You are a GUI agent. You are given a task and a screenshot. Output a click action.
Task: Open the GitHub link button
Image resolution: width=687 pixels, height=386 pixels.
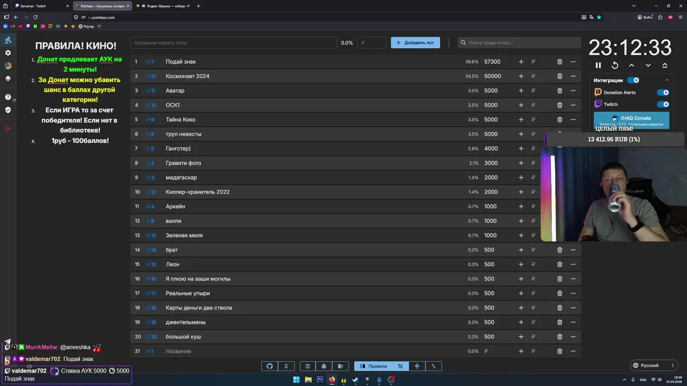tap(269, 366)
